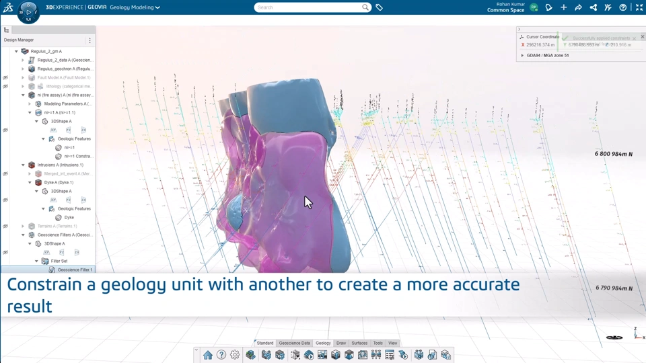Image resolution: width=646 pixels, height=363 pixels.
Task: Open Design Manager three-dot options menu
Action: click(89, 40)
